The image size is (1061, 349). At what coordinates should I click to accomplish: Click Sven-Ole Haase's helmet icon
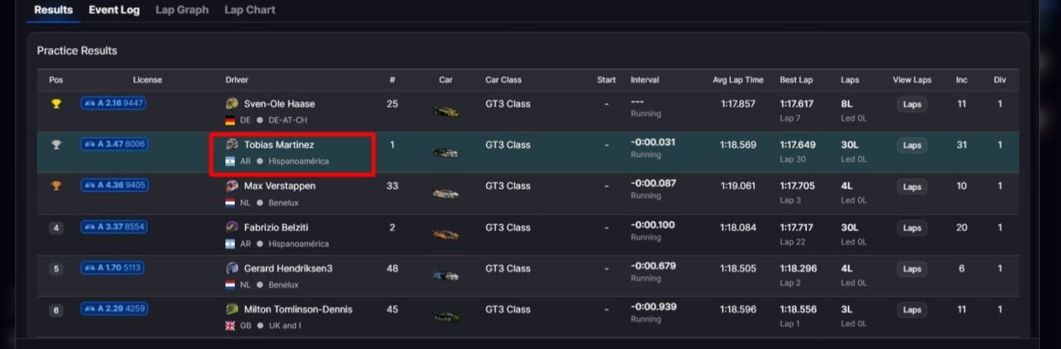pyautogui.click(x=232, y=104)
